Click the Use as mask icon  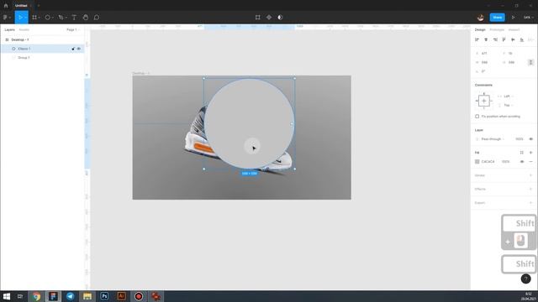click(x=280, y=18)
